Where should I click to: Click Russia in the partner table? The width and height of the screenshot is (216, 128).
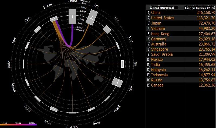[x=157, y=80]
